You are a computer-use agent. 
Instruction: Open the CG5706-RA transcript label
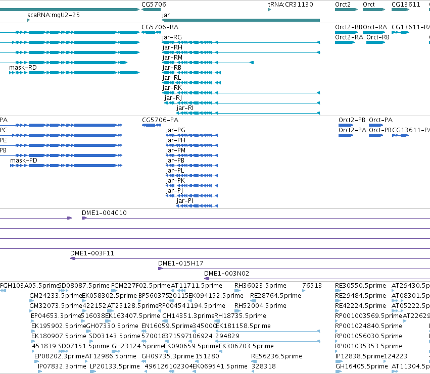tap(160, 27)
